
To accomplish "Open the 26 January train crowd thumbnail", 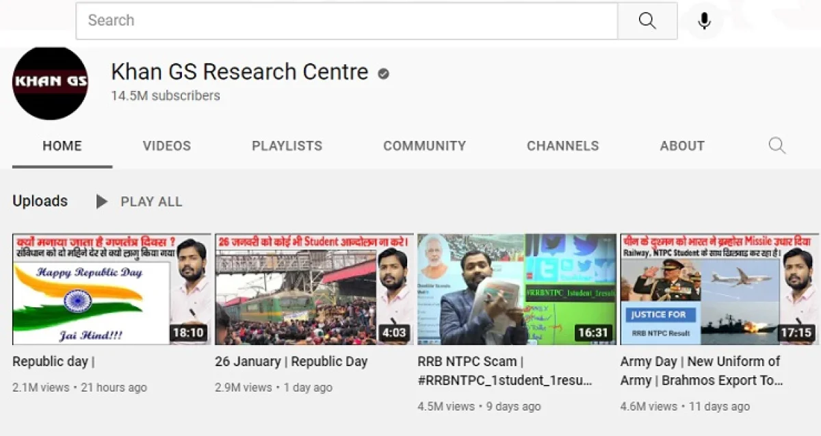I will tap(314, 289).
